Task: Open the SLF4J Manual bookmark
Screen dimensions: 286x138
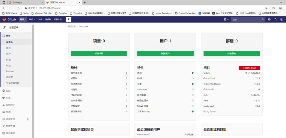Action: click(10, 13)
